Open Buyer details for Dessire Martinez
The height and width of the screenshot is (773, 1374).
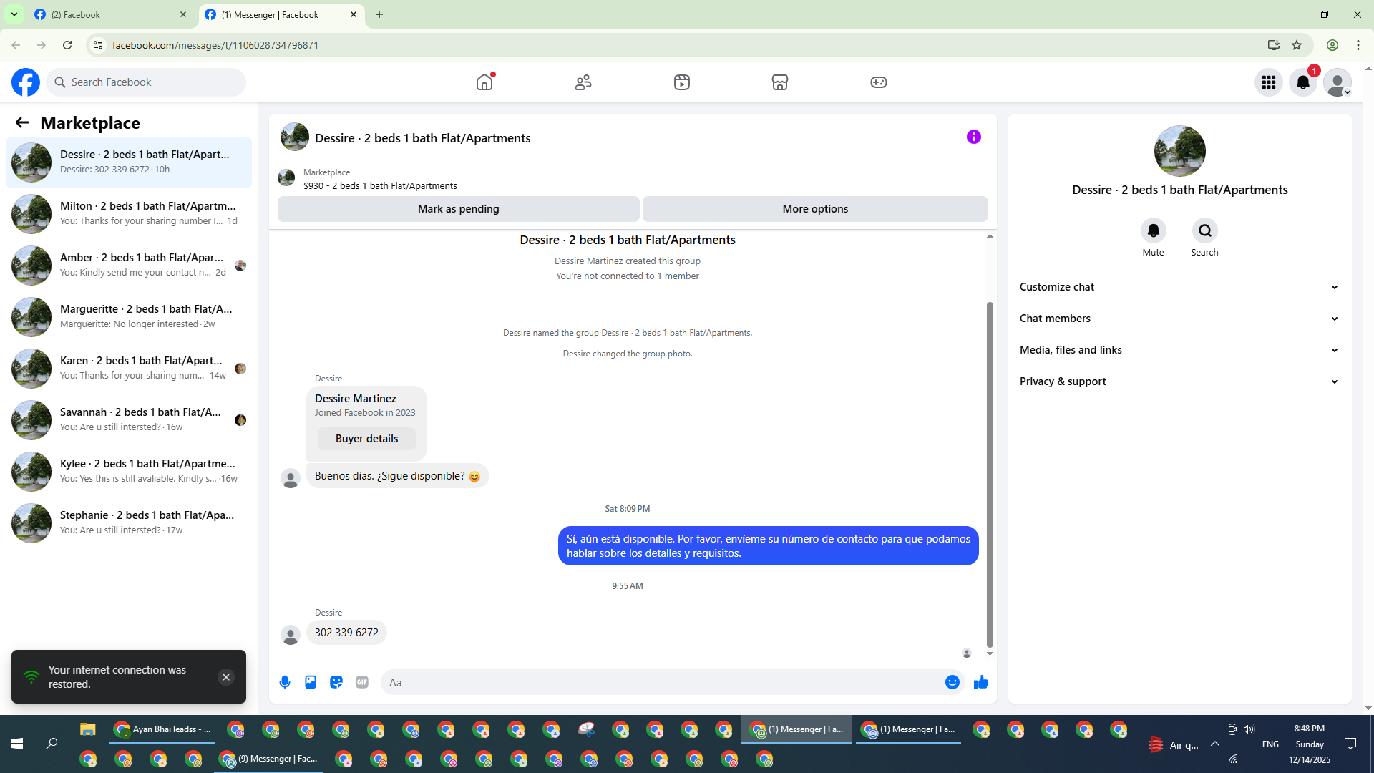coord(366,439)
